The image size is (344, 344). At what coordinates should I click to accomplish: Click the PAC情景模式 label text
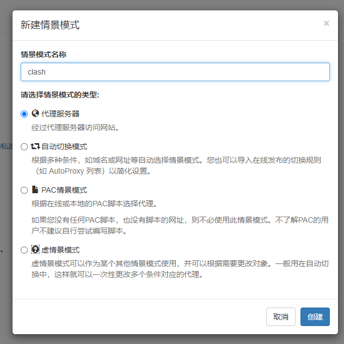click(64, 190)
